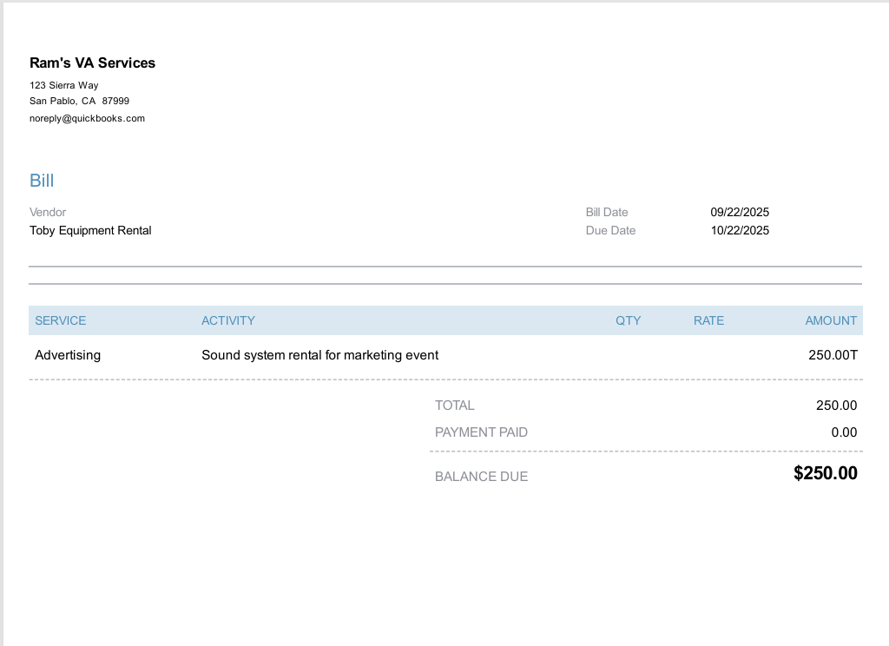Click the blue Bill heading
The image size is (889, 646).
[x=42, y=181]
